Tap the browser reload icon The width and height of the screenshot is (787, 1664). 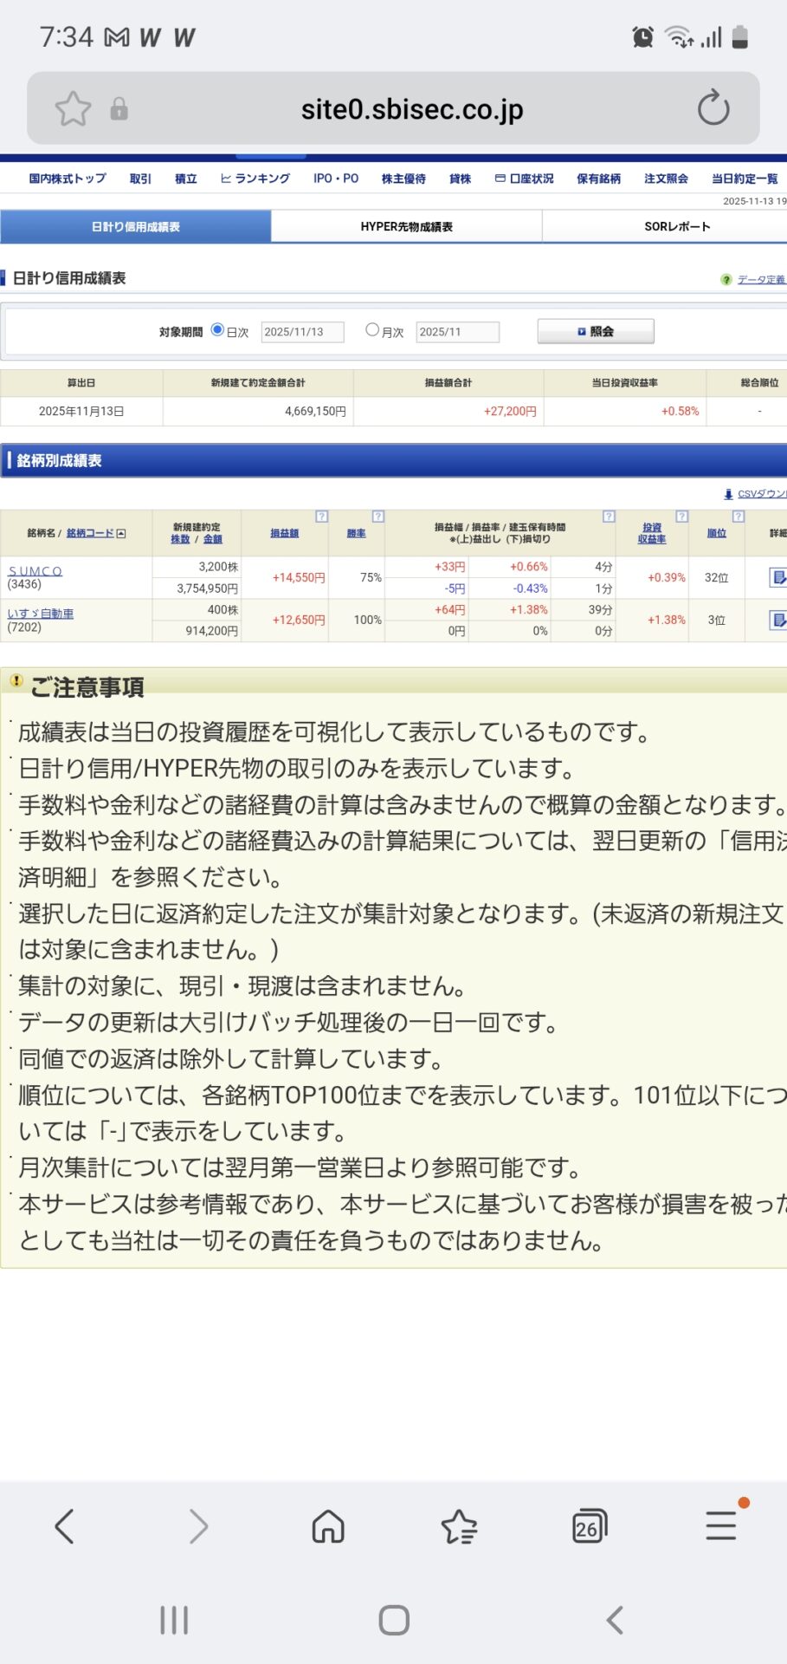(x=713, y=108)
